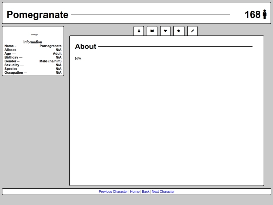Click the Birthday label

(x=11, y=57)
